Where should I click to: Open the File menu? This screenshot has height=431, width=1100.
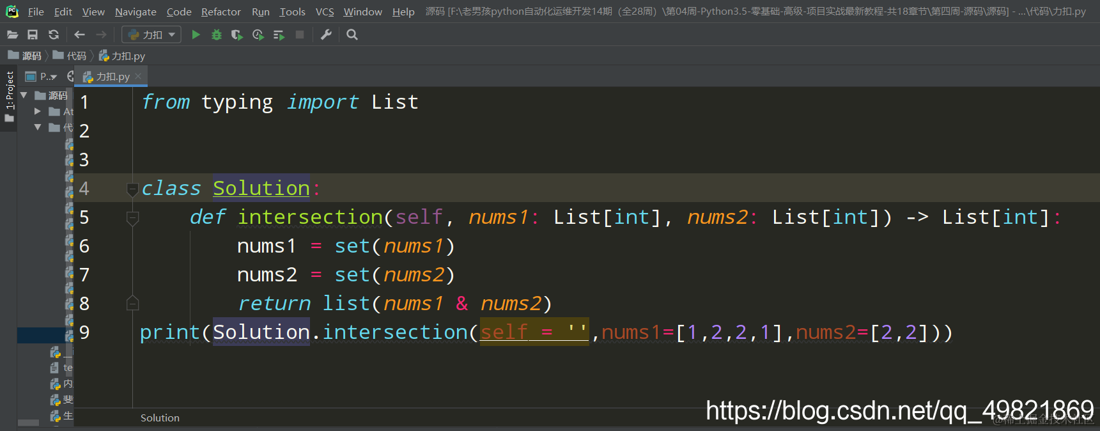36,12
